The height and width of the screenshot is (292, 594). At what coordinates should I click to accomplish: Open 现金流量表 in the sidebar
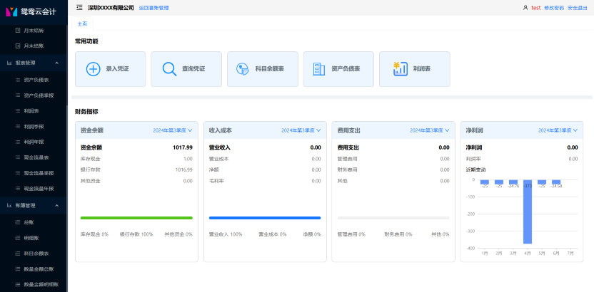(36, 157)
